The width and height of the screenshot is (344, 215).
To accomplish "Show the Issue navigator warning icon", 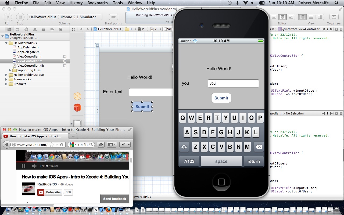I will [35, 29].
